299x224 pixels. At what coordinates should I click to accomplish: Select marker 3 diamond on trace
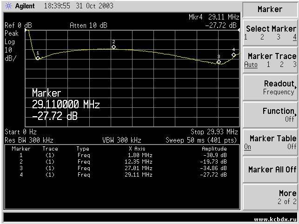coord(219,62)
